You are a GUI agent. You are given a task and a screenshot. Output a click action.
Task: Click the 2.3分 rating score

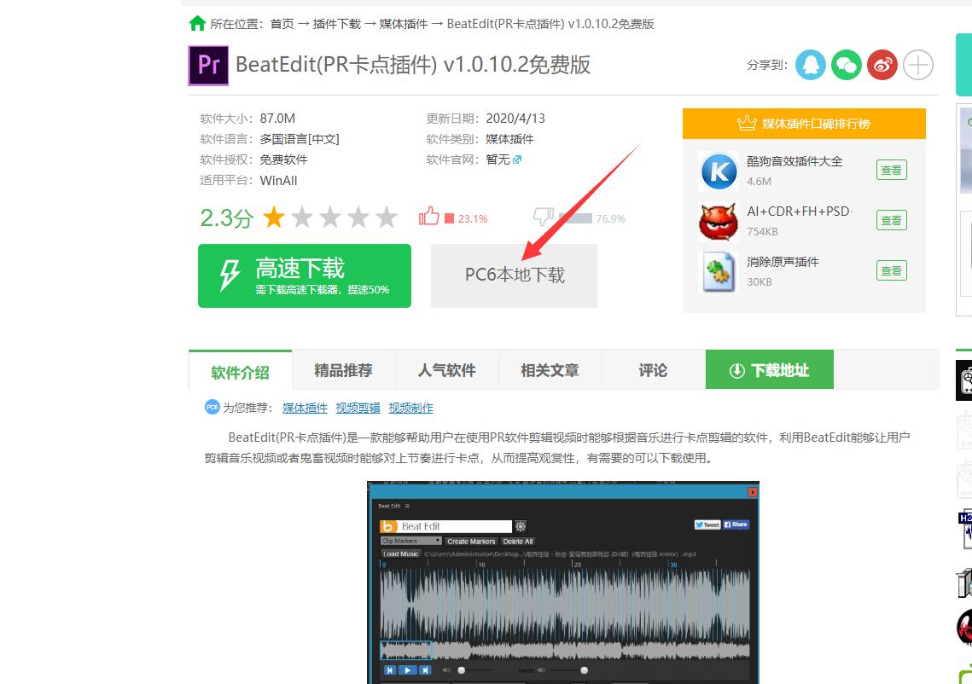point(227,218)
